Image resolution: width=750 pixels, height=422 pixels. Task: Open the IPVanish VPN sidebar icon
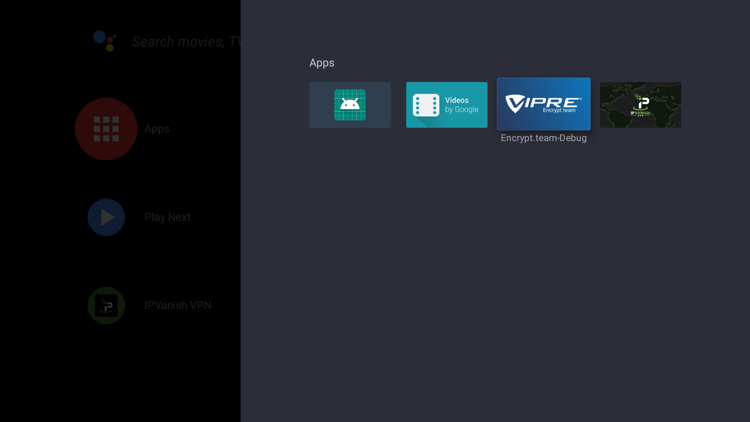[106, 305]
